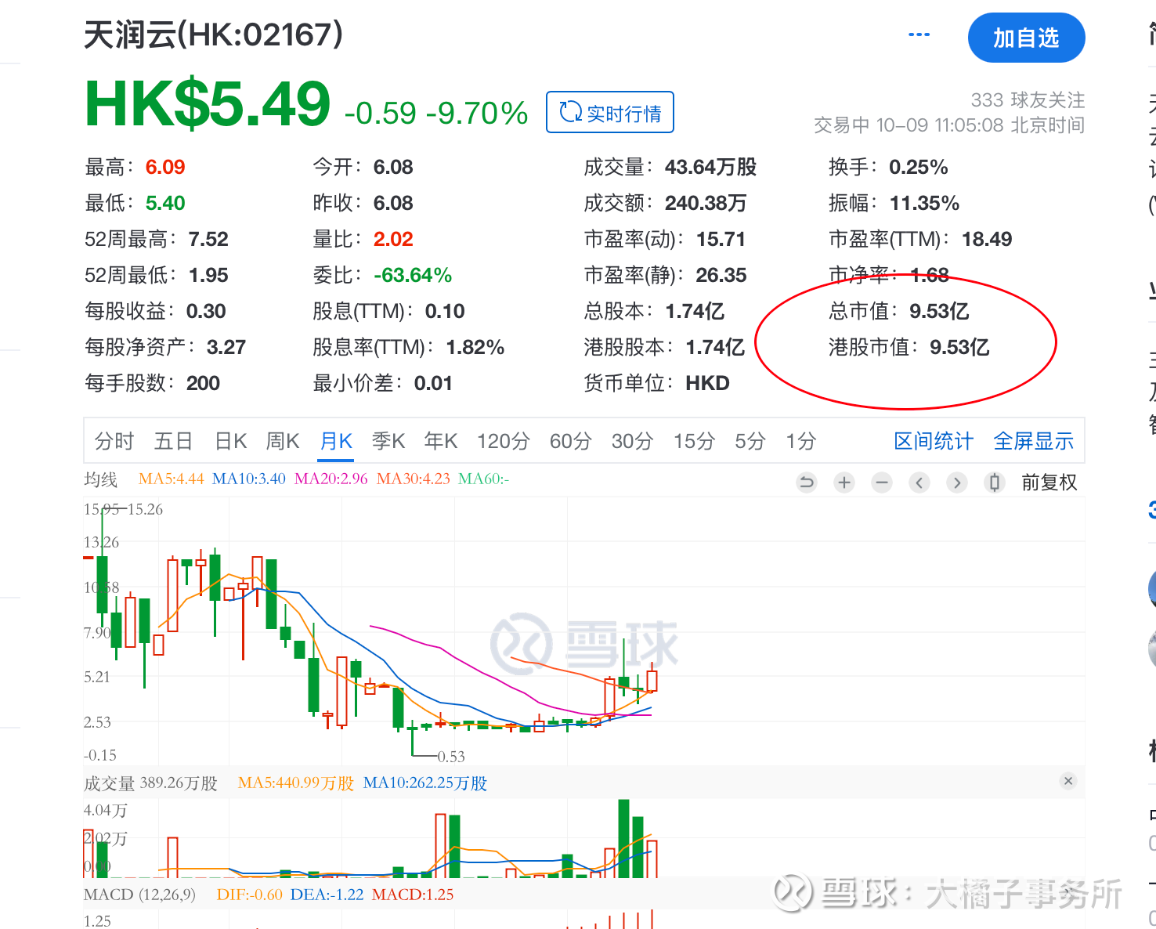The image size is (1156, 929).
Task: Open the 前复权 price adjustment dropdown
Action: (x=1049, y=483)
